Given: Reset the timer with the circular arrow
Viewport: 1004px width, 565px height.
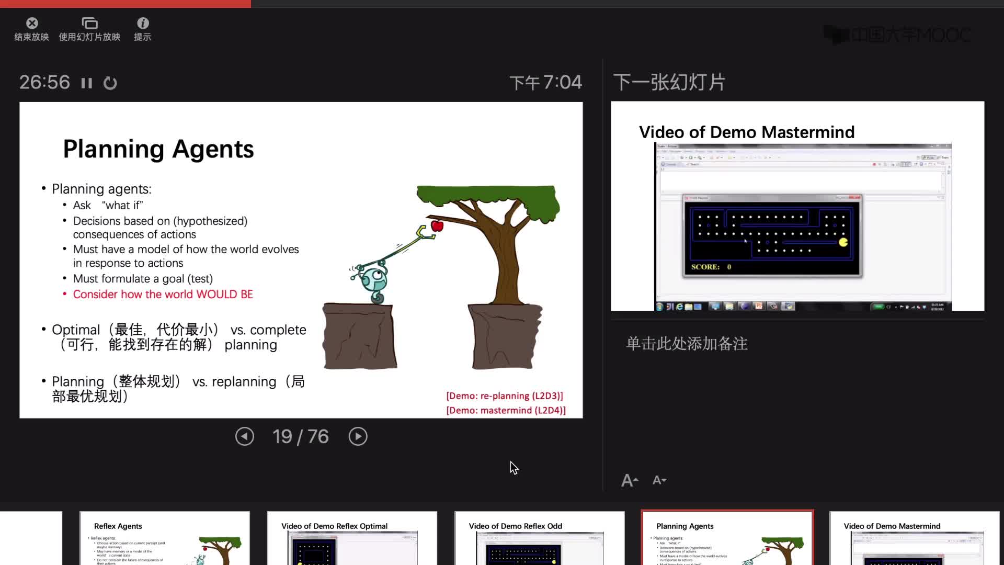Looking at the screenshot, I should click(x=110, y=83).
